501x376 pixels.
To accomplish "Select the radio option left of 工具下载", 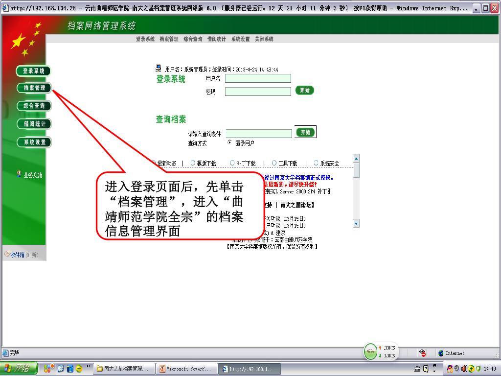I will point(232,163).
